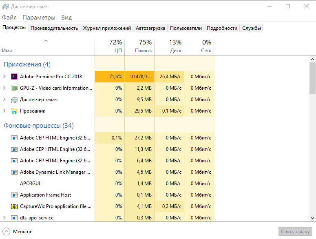Switch to the Производительность tab

(54, 28)
